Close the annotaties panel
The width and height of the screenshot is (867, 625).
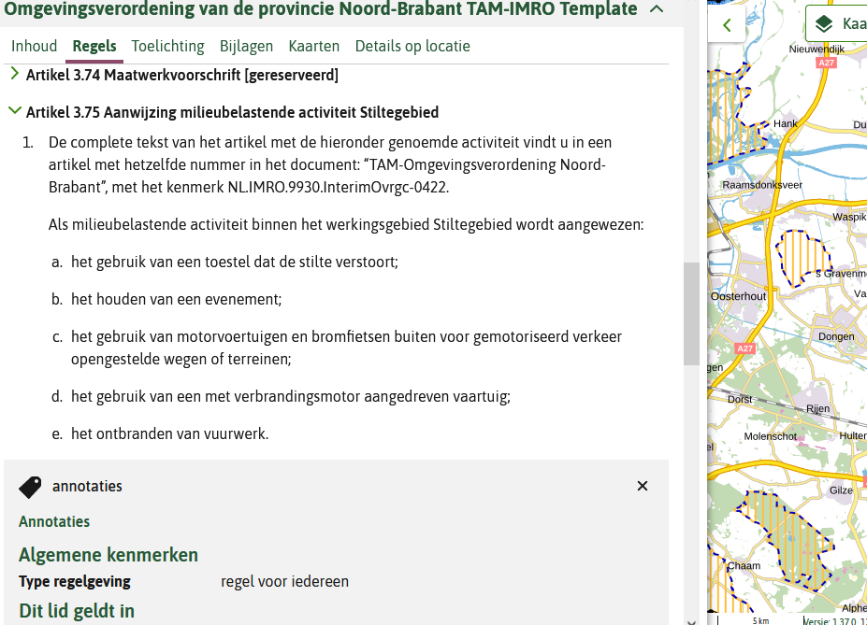tap(642, 486)
